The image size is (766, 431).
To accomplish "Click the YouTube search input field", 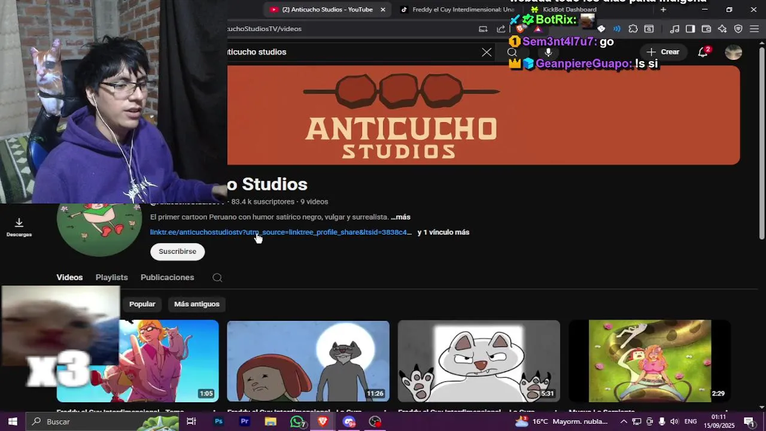I will (353, 52).
